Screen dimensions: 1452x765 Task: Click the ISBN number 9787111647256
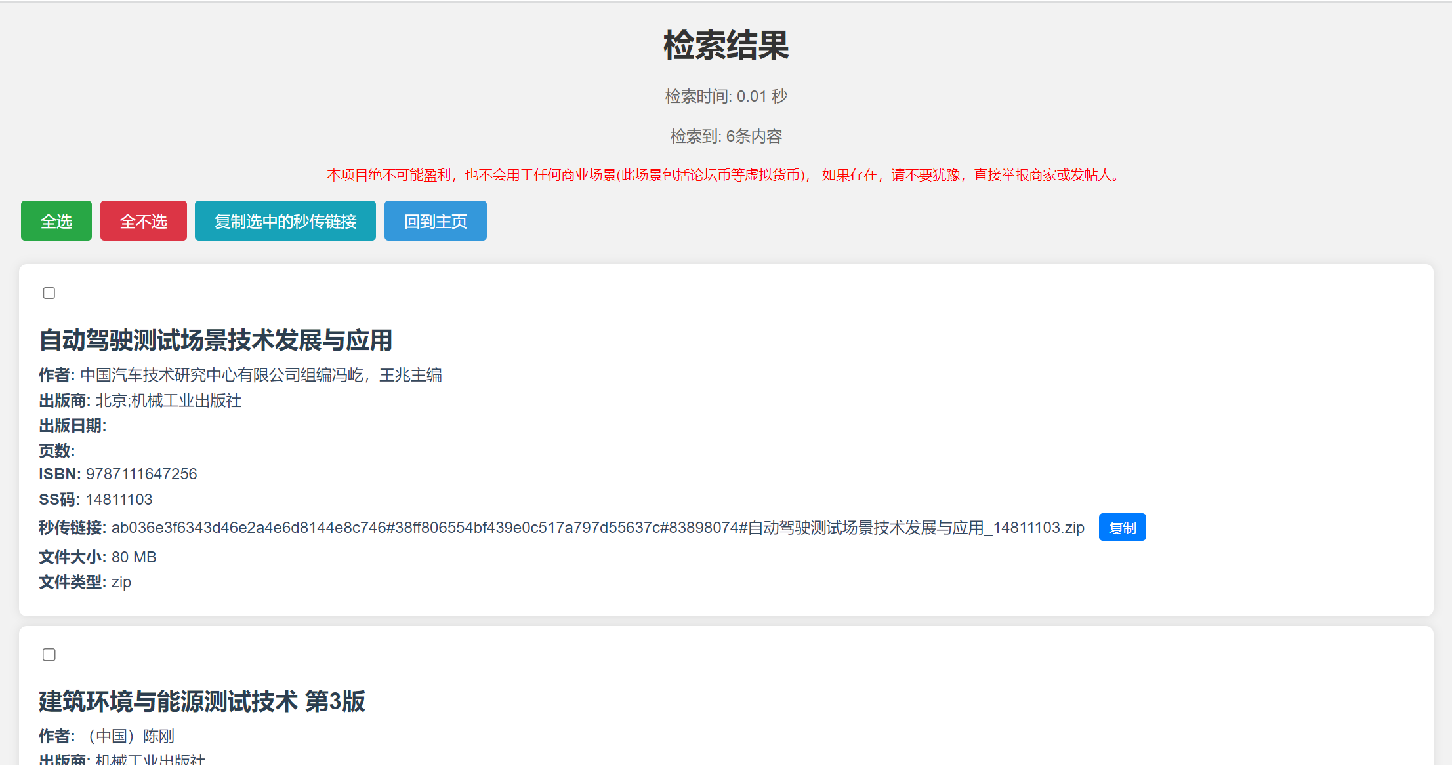pos(141,474)
